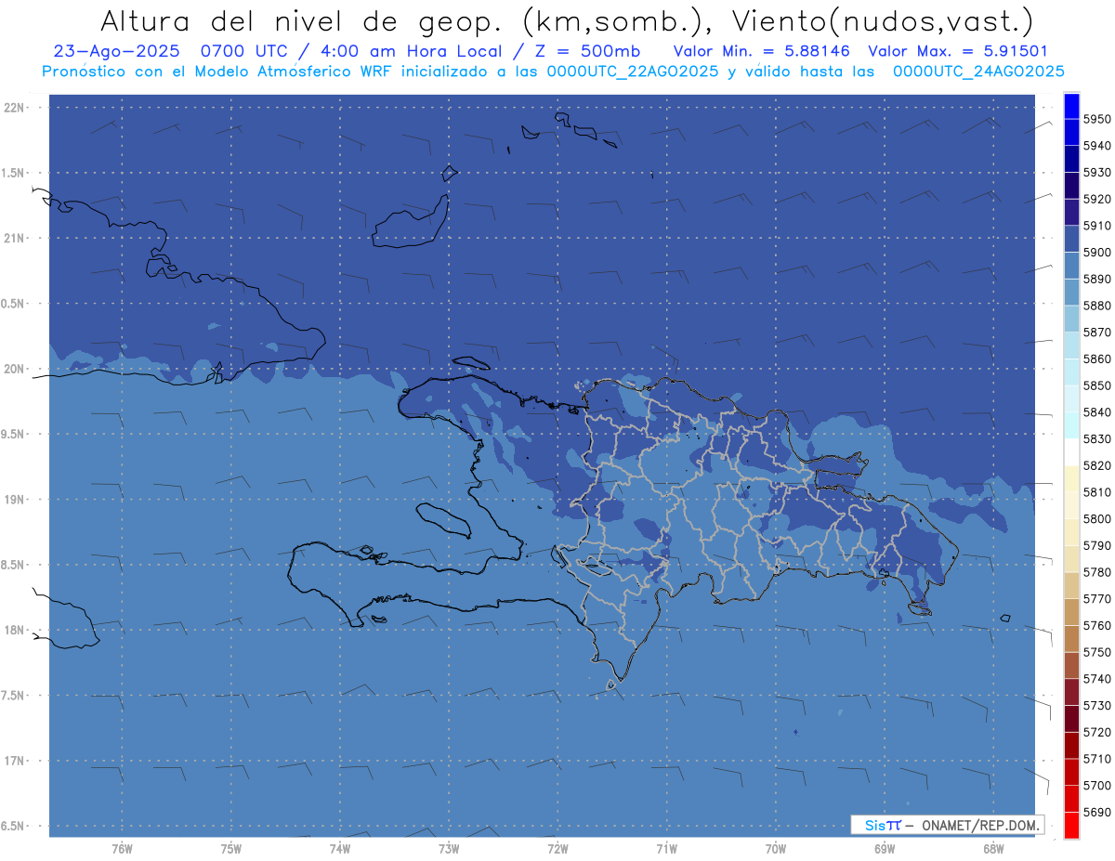Click the legend value '5830'
The image size is (1115, 861).
click(x=1096, y=438)
